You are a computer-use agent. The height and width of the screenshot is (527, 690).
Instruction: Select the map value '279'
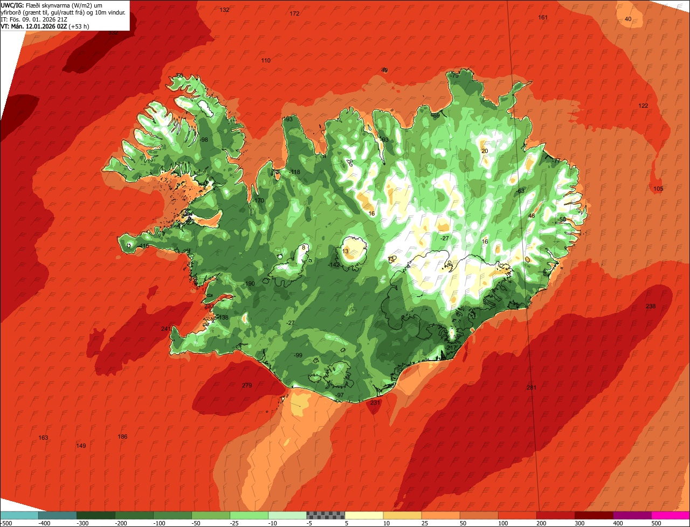point(247,385)
